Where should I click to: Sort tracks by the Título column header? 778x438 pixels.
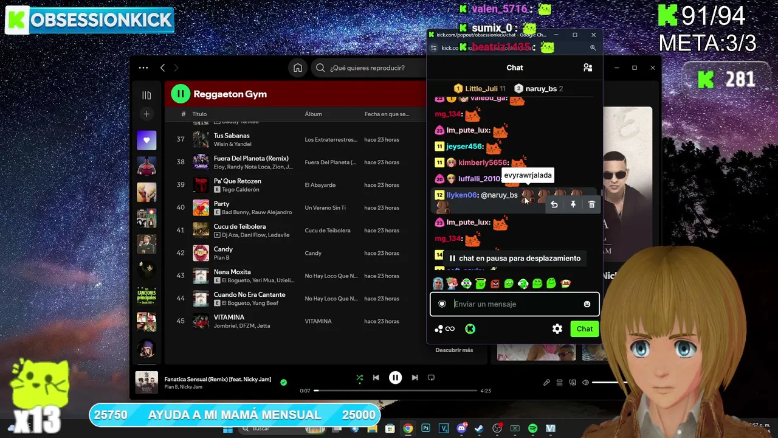[199, 114]
